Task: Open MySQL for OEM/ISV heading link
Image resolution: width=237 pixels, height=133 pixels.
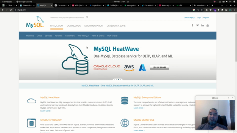Action: click(51, 120)
